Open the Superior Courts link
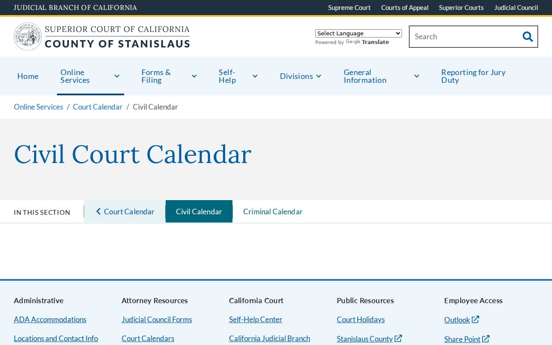This screenshot has height=345, width=552. pos(461,7)
